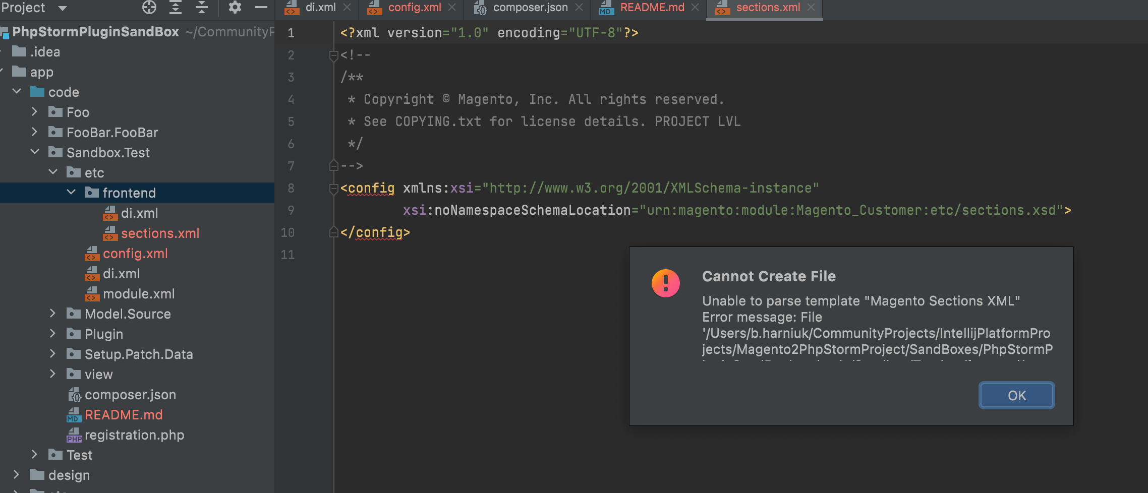Select the app folder
This screenshot has height=493, width=1148.
(x=41, y=72)
